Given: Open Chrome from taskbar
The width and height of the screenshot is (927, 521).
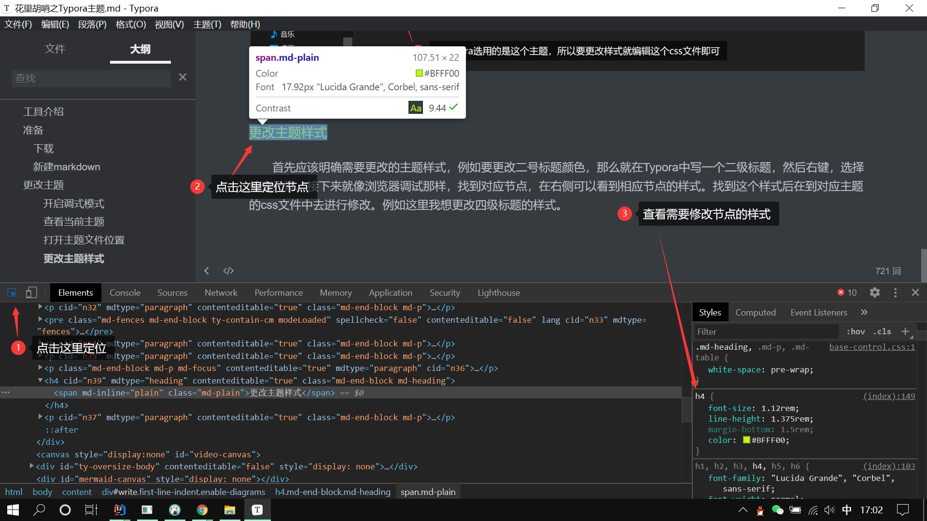Looking at the screenshot, I should click(x=202, y=510).
